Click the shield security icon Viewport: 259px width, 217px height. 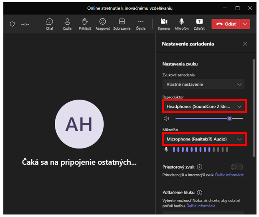pos(12,24)
